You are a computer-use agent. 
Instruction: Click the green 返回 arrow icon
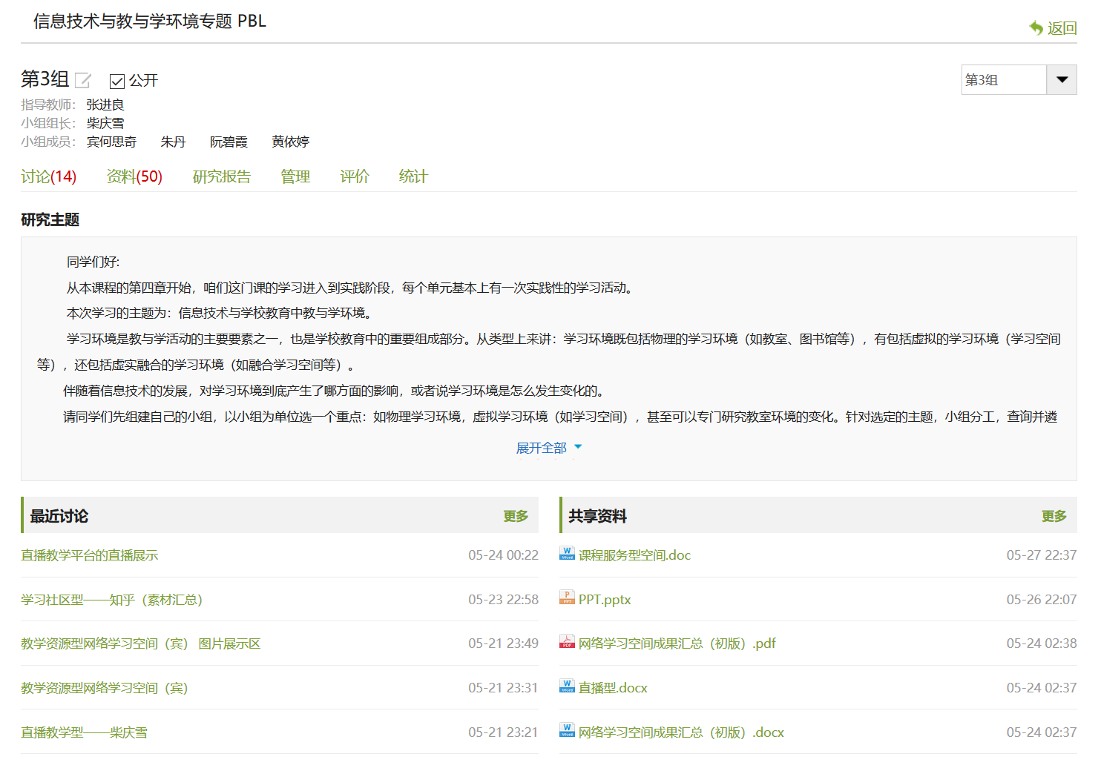[x=1036, y=28]
